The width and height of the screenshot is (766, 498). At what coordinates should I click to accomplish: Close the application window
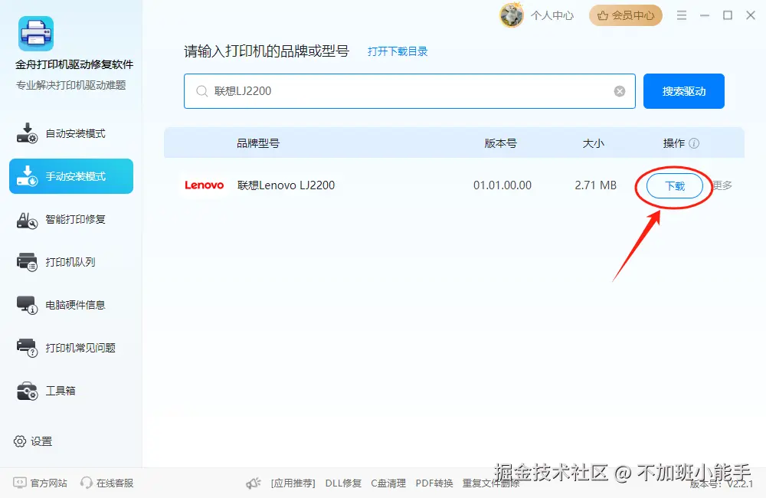click(x=751, y=15)
